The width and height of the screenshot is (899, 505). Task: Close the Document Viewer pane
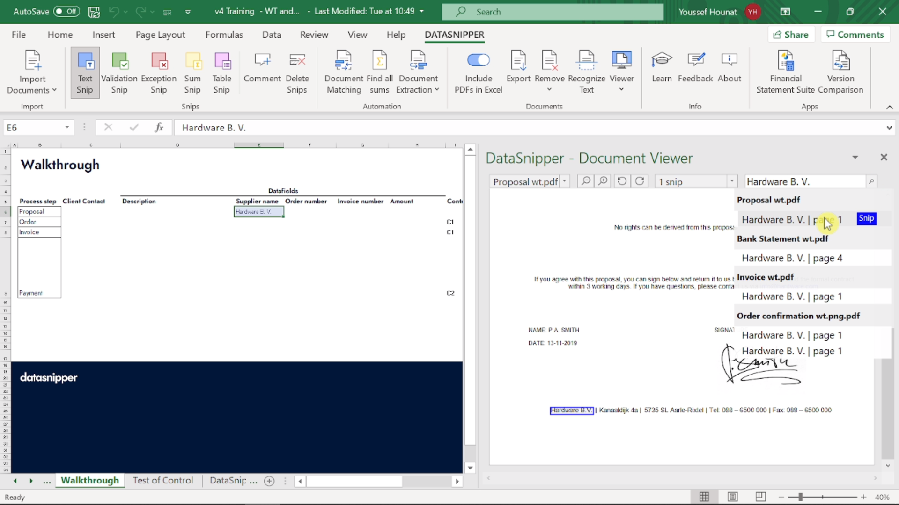click(884, 157)
